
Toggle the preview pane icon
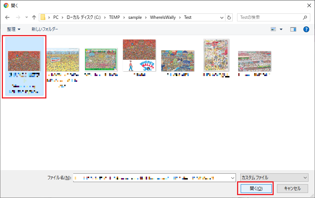[293, 29]
